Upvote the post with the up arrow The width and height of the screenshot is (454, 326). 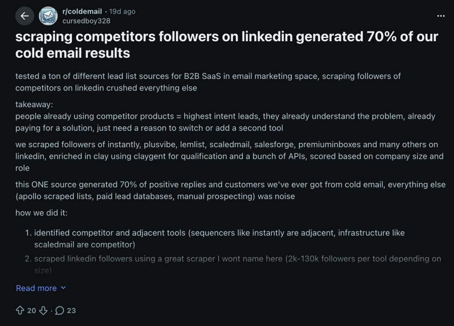tap(20, 310)
